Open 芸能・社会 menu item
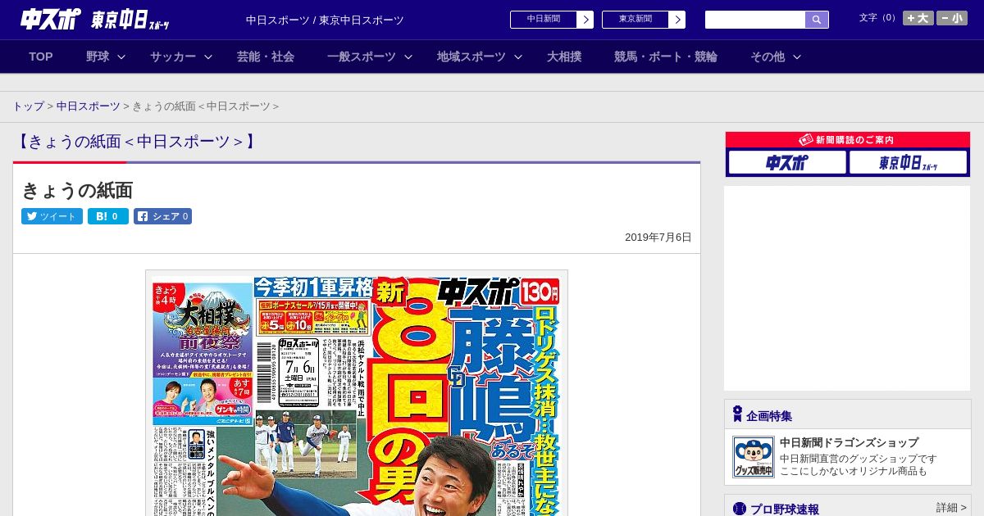 point(266,57)
